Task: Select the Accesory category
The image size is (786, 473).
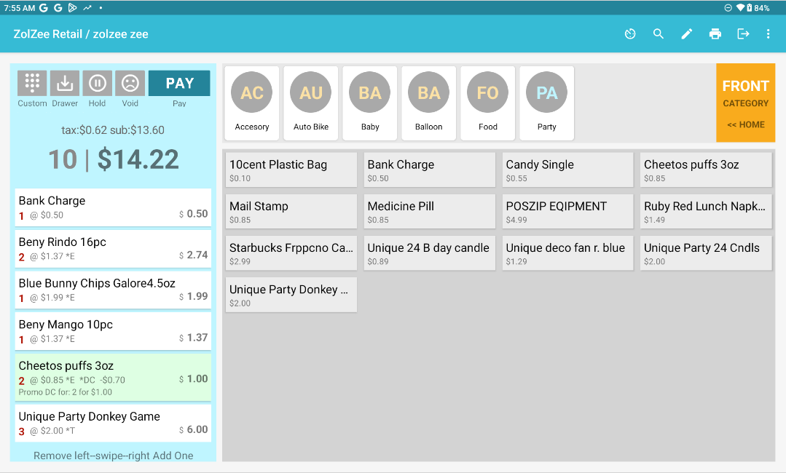Action: point(252,103)
